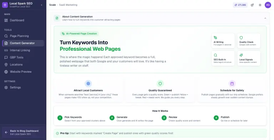Collapse the About Content Generation section
Viewport: 274px width, 140px height.
265,18
